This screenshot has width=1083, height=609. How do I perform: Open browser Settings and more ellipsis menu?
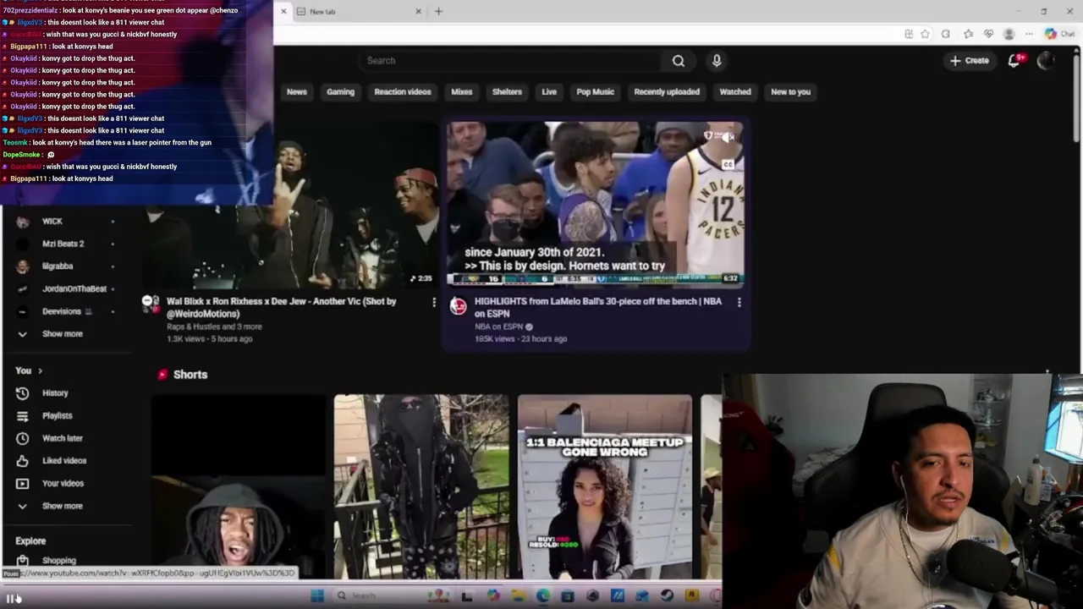point(1029,34)
